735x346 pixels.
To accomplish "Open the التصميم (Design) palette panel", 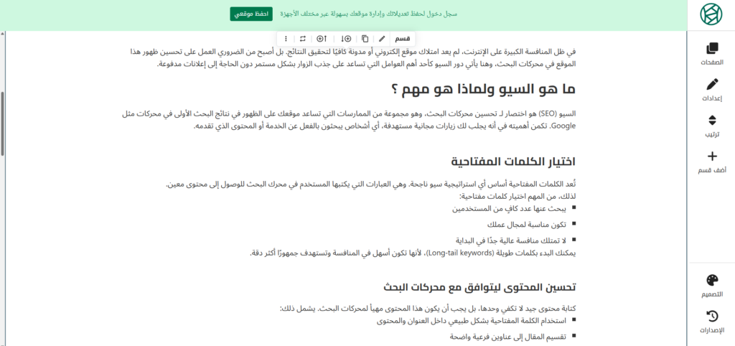I will coord(711,286).
